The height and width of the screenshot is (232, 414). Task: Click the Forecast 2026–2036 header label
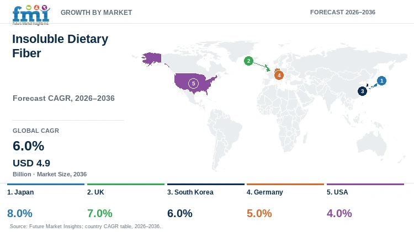tap(343, 12)
